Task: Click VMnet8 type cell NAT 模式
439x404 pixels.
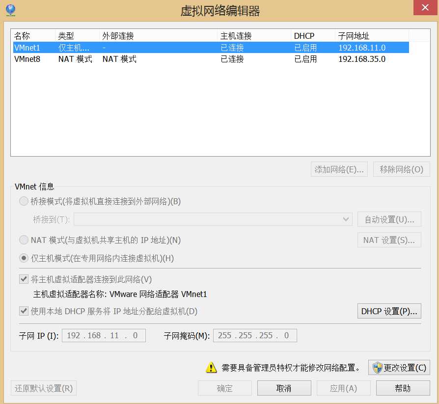Action: pyautogui.click(x=75, y=59)
